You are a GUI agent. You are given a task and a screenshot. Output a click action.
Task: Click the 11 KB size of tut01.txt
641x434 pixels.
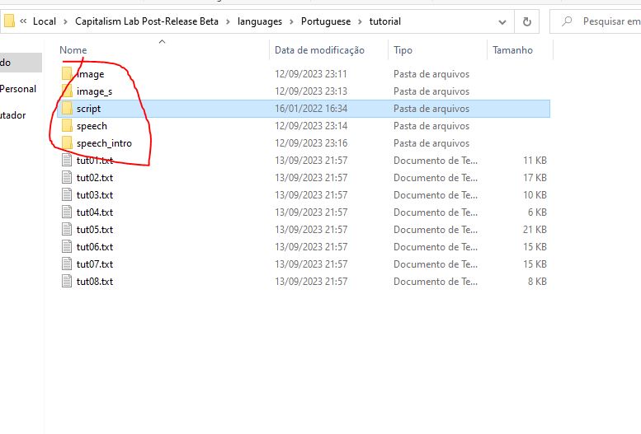point(535,160)
